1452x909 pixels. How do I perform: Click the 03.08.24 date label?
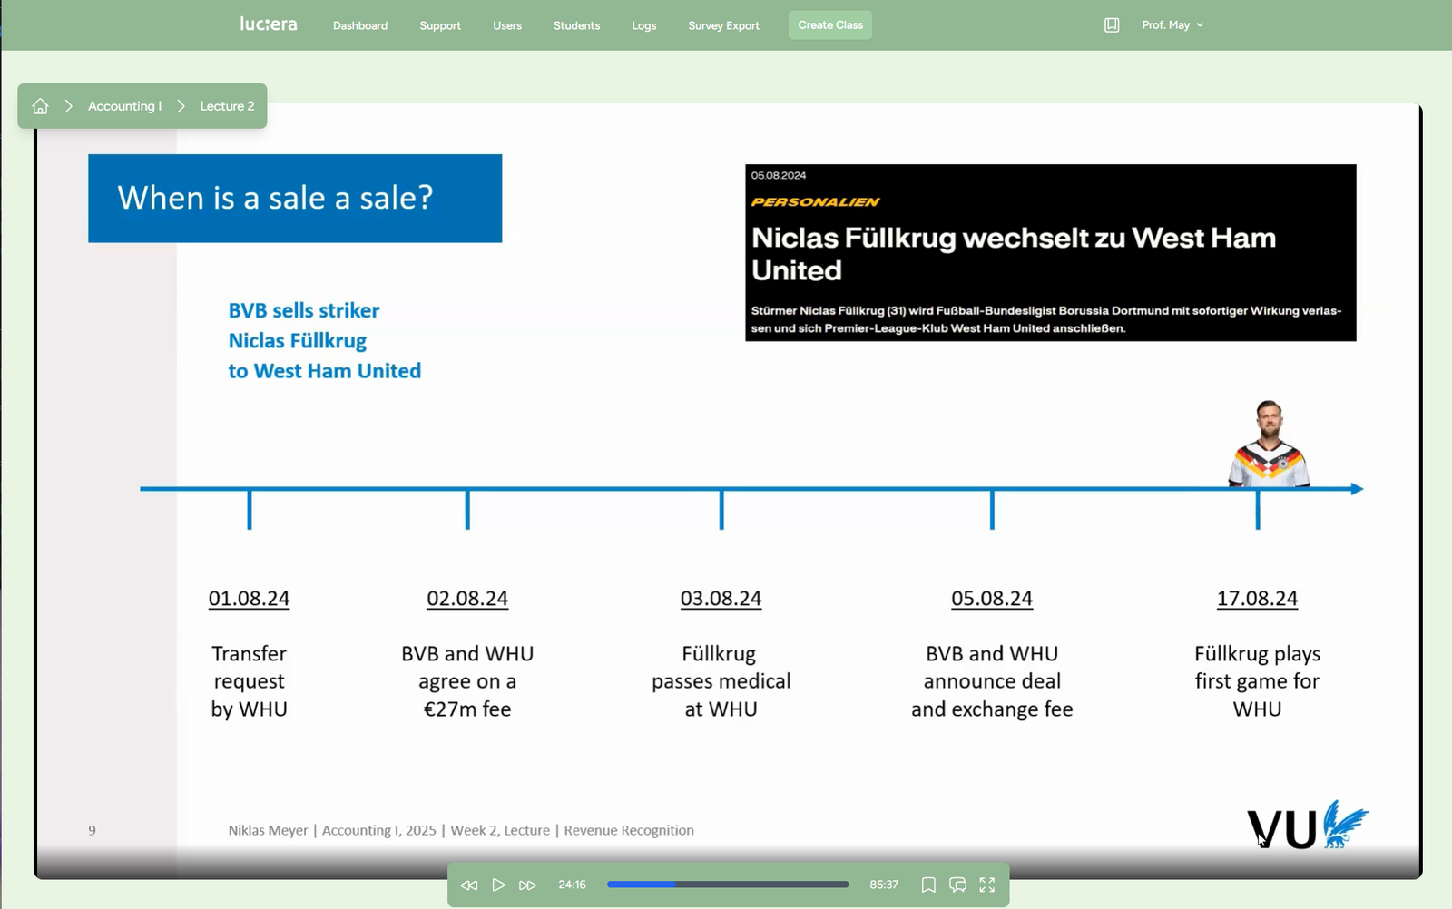click(721, 599)
